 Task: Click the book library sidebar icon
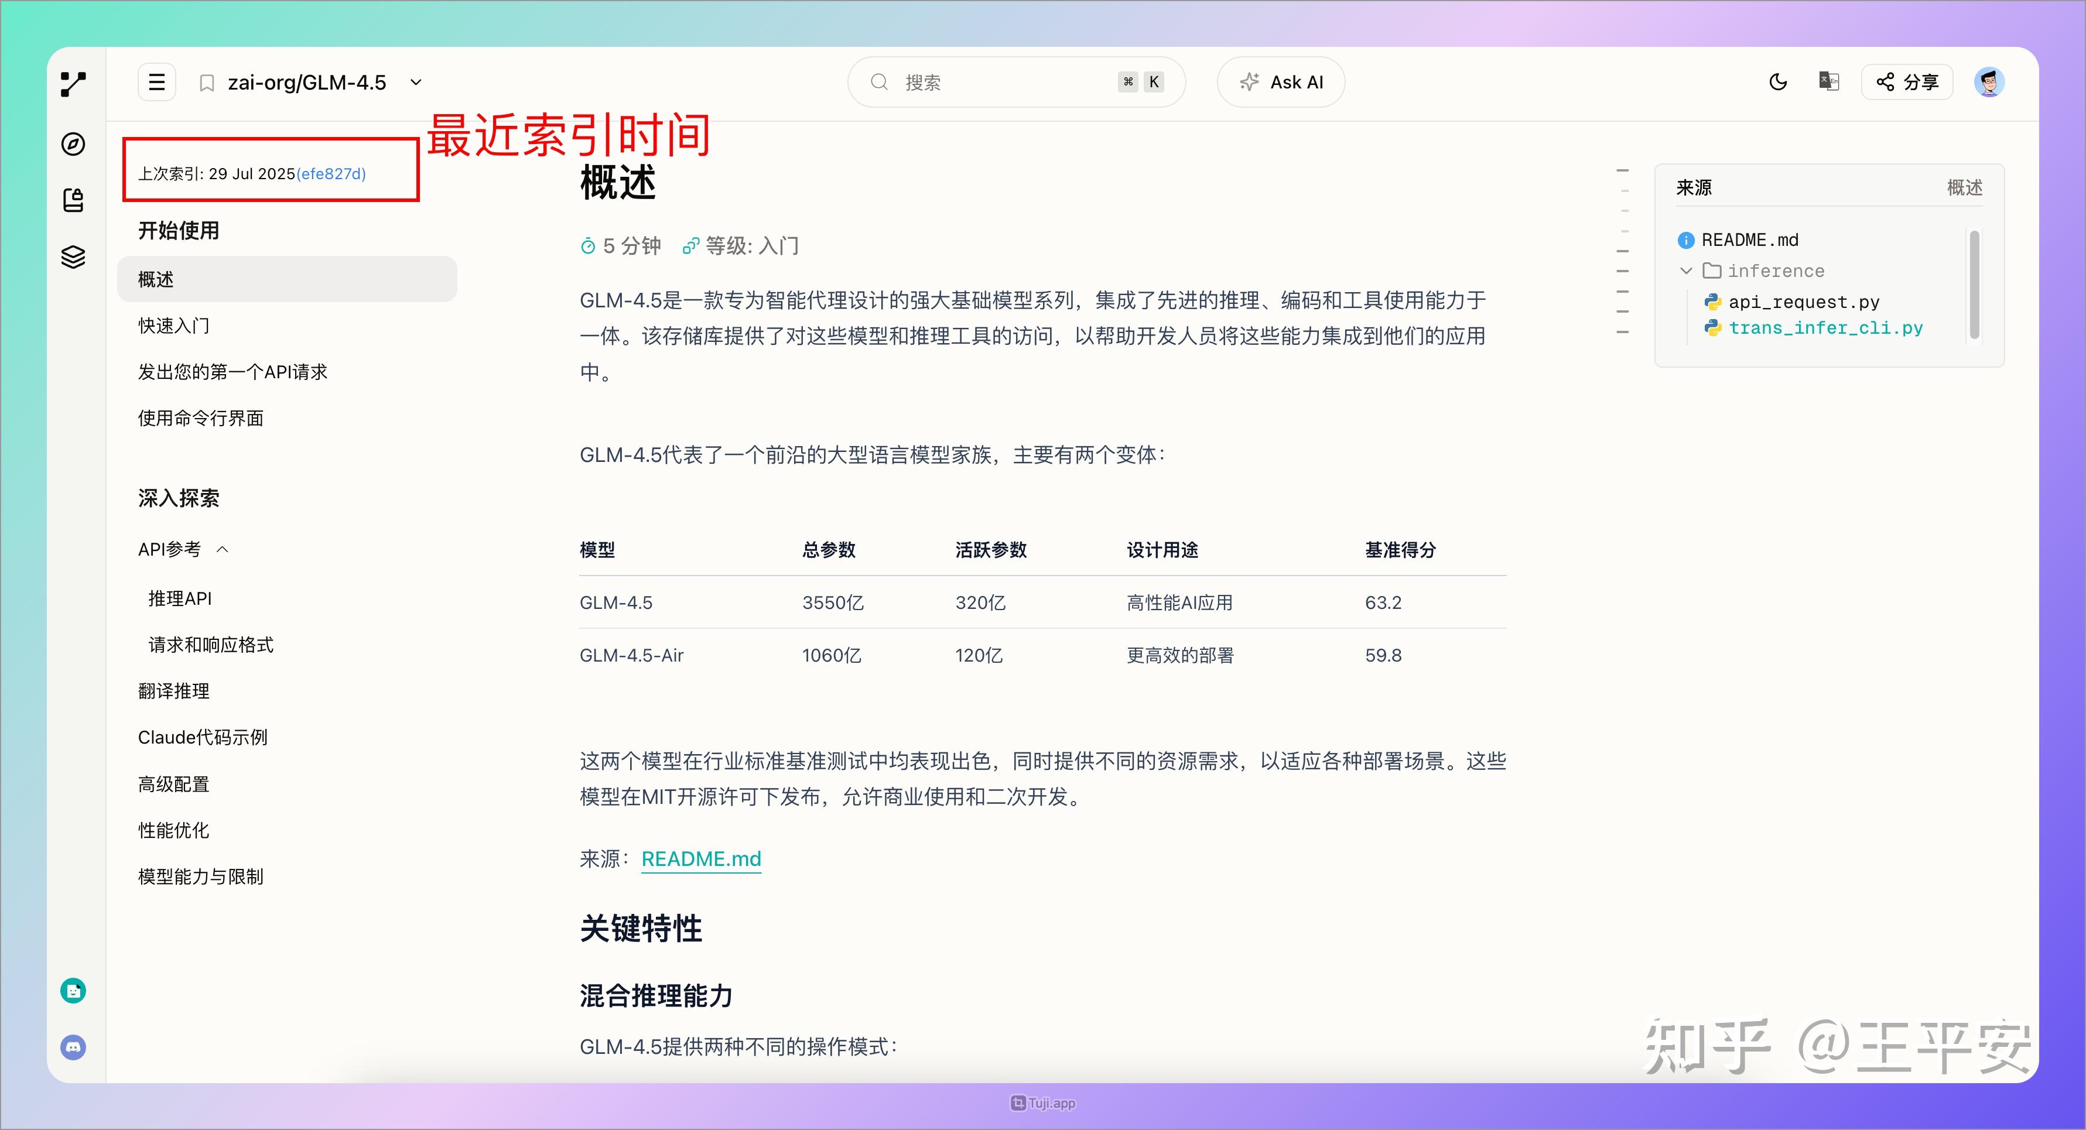(73, 200)
